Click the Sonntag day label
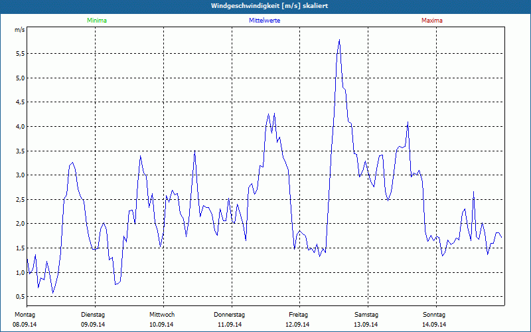Image resolution: width=531 pixels, height=332 pixels. (x=434, y=315)
